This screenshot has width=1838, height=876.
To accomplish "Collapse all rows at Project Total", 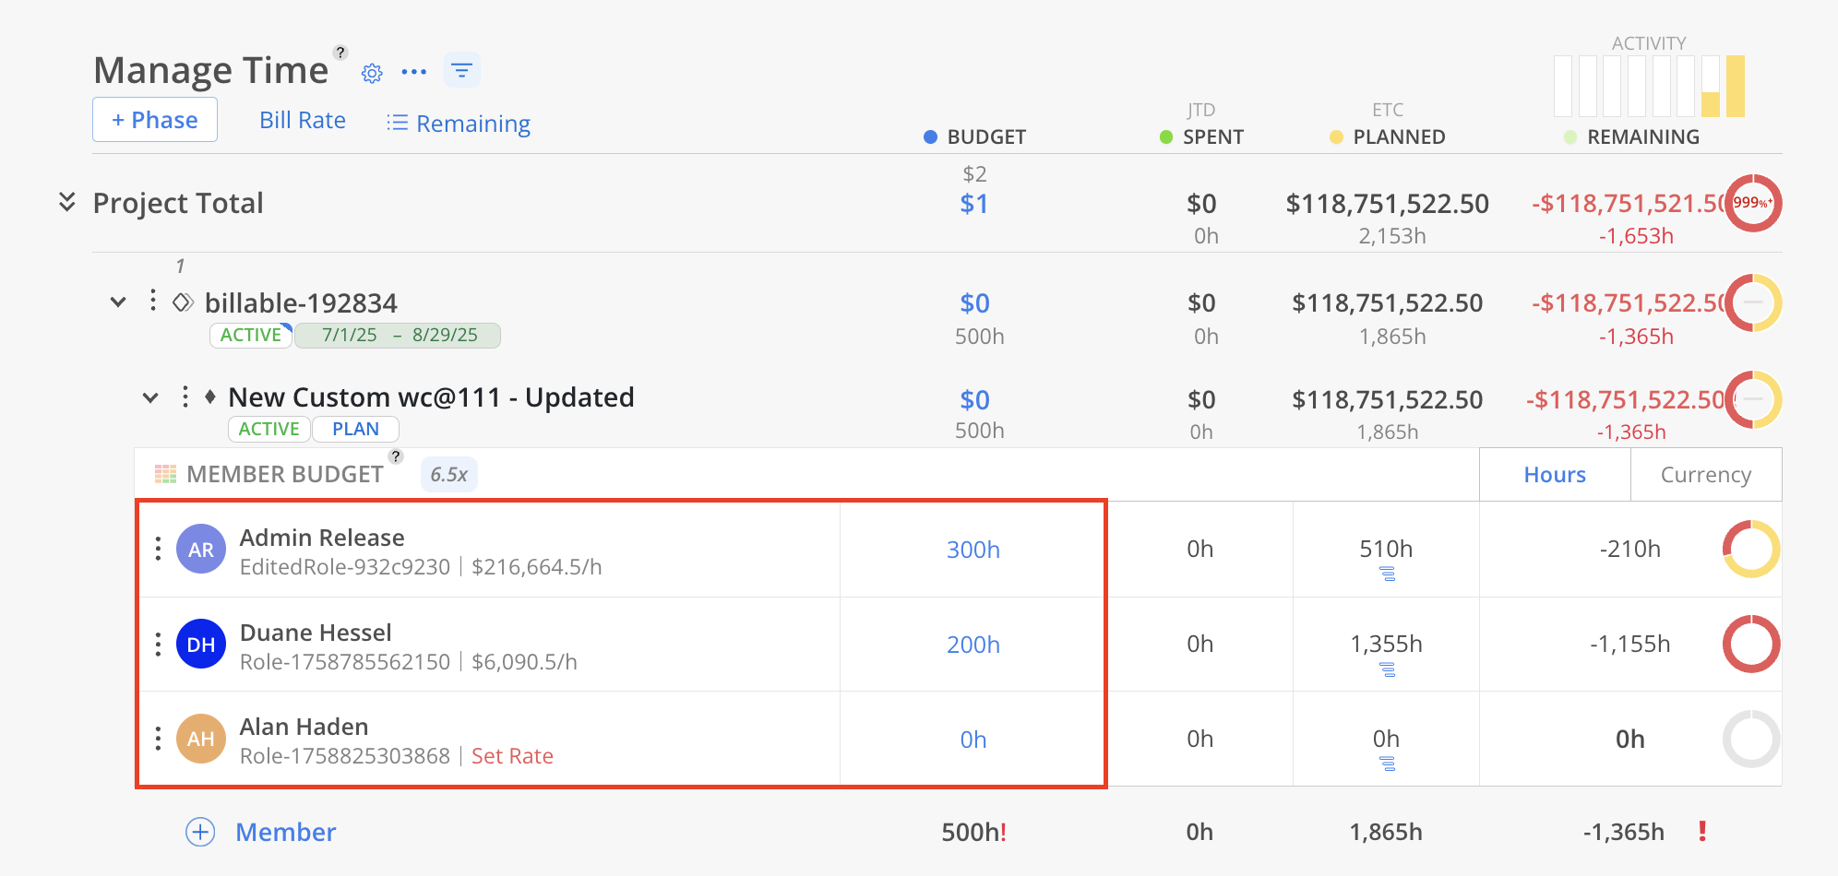I will coord(67,202).
